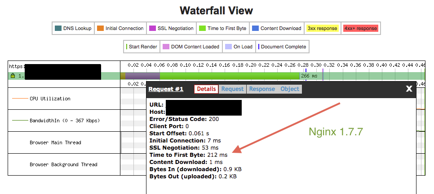This screenshot has height=194, width=434.
Task: Click the Initial Connection orange swatch
Action: click(100, 28)
